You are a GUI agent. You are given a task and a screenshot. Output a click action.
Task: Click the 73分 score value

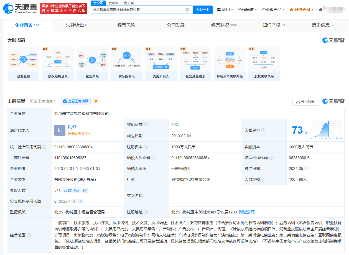(299, 130)
